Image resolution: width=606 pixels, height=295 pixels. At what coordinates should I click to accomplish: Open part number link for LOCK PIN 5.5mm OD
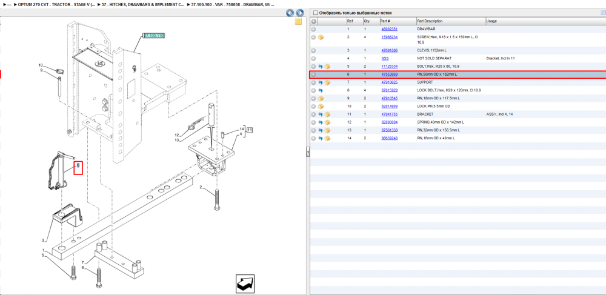(389, 106)
